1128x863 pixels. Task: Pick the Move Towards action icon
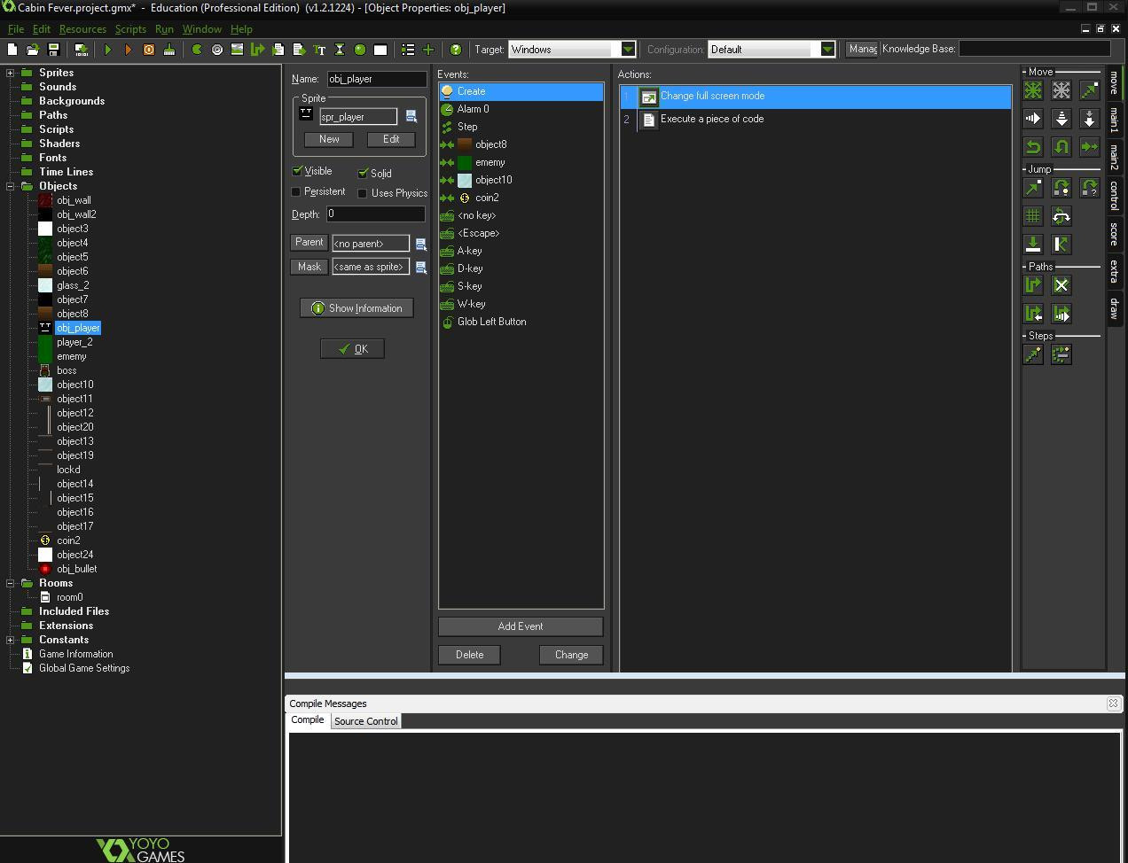[1090, 90]
